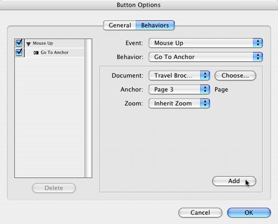
Task: Click the Behavior dropdown stepper arrows
Action: (x=258, y=57)
